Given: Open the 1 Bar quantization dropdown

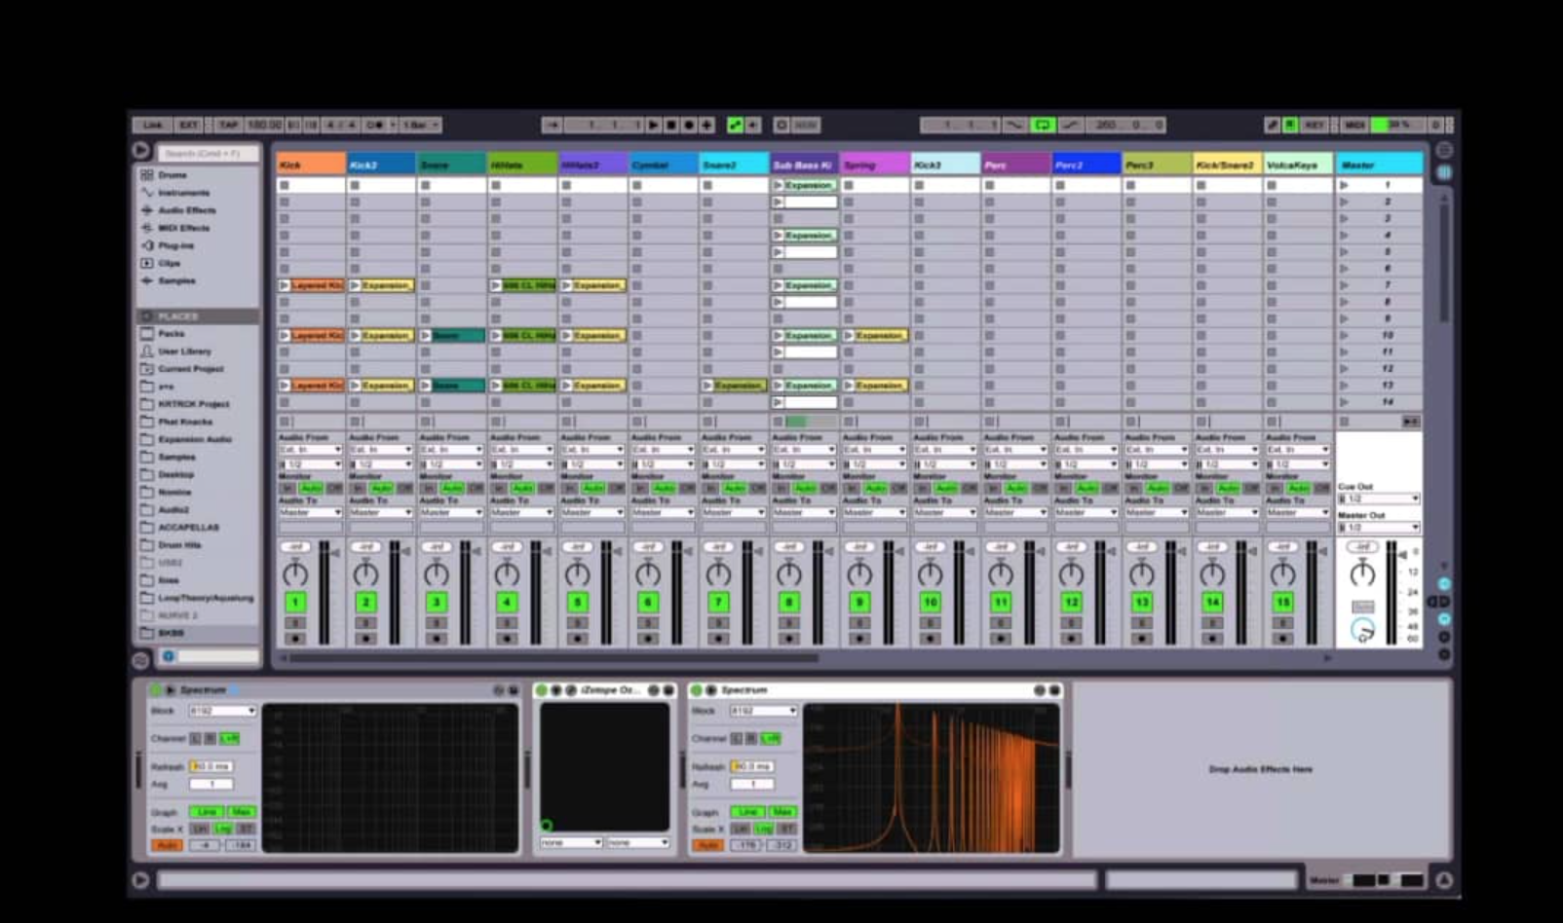Looking at the screenshot, I should (x=421, y=125).
